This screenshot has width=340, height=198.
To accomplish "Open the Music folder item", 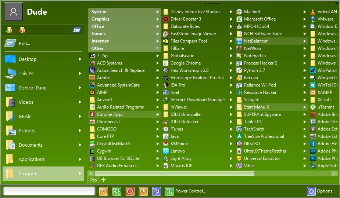I will pos(43,116).
